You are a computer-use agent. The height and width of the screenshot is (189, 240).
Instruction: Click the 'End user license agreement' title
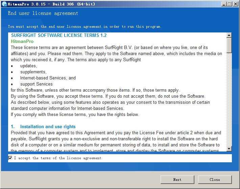(x=43, y=13)
